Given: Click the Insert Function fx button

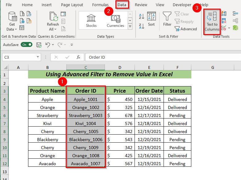Looking at the screenshot, I should [x=78, y=57].
